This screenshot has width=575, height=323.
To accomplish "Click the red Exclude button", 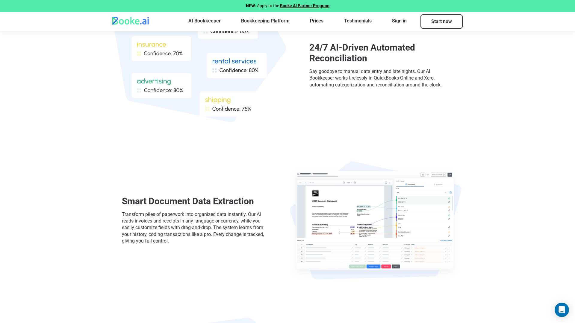I will [x=386, y=266].
